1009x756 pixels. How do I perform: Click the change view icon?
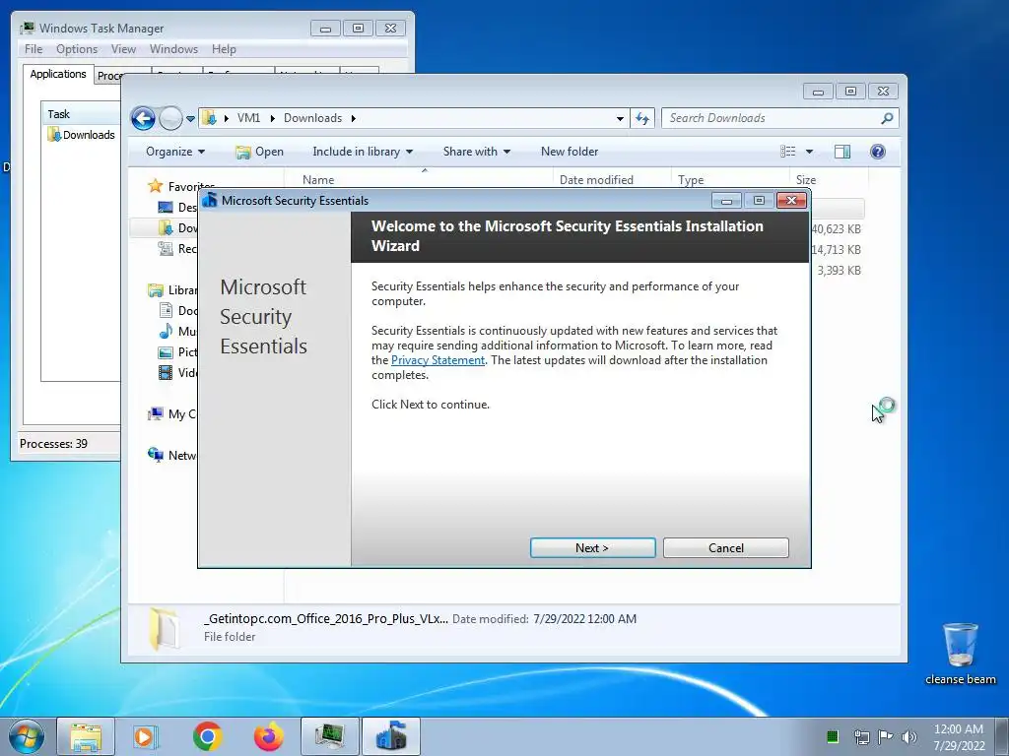787,152
